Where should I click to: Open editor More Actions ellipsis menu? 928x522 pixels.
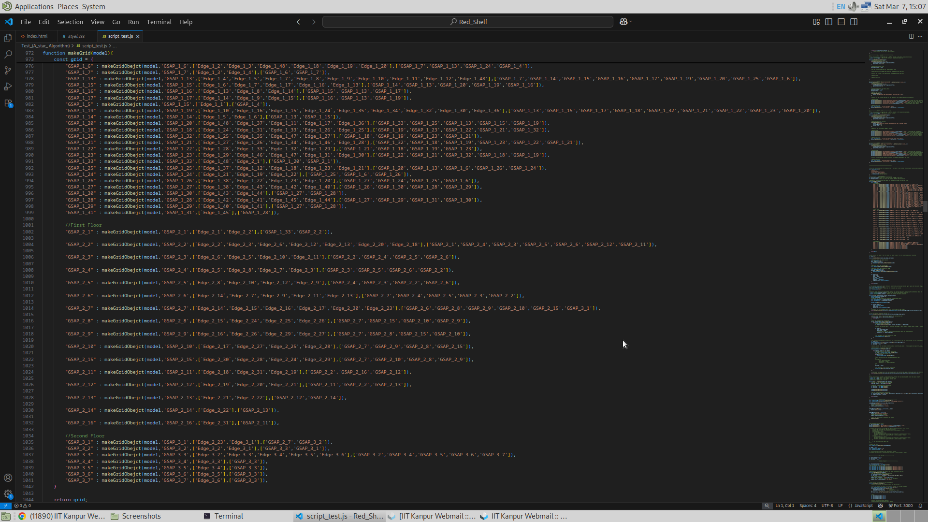(920, 36)
